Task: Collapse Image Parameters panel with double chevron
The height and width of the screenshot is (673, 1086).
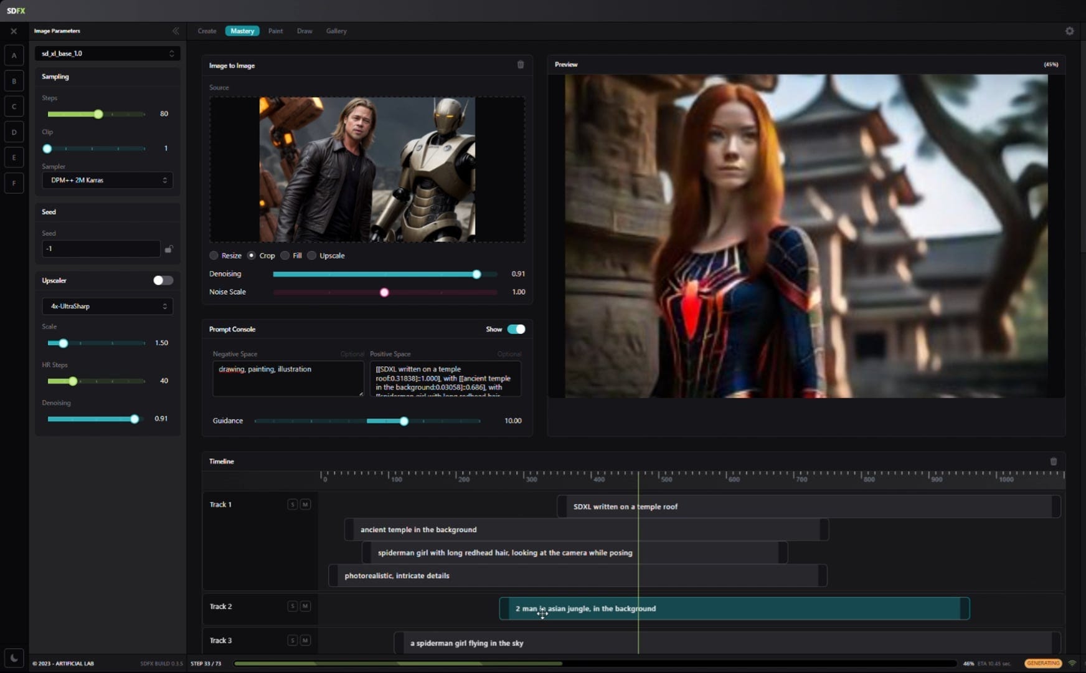Action: [176, 31]
